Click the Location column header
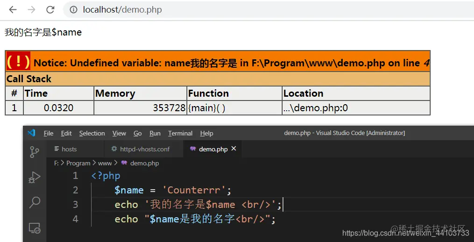Viewport: 474px width, 242px height. coord(356,93)
